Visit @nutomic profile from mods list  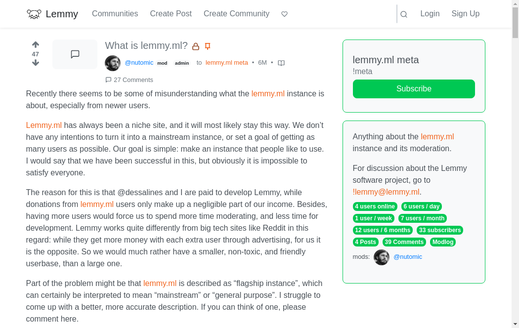408,257
